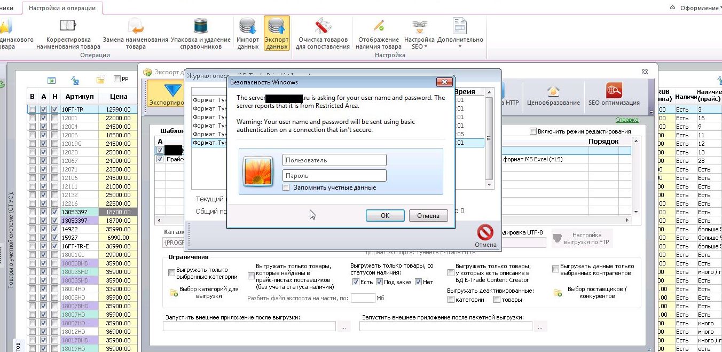
Task: Open the Справка help link
Action: (627, 120)
